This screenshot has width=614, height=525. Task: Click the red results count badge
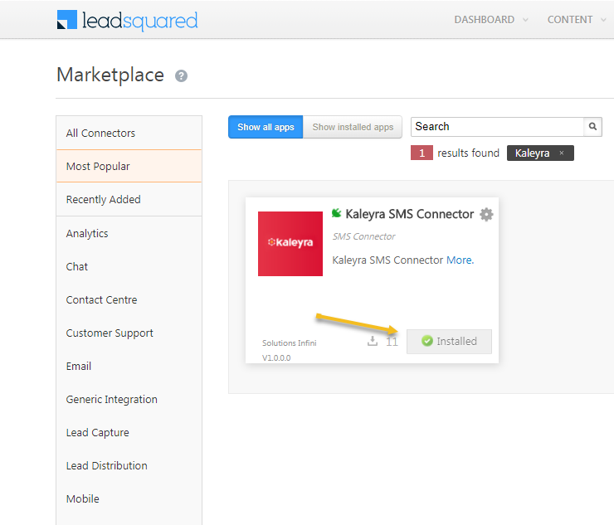pos(422,153)
